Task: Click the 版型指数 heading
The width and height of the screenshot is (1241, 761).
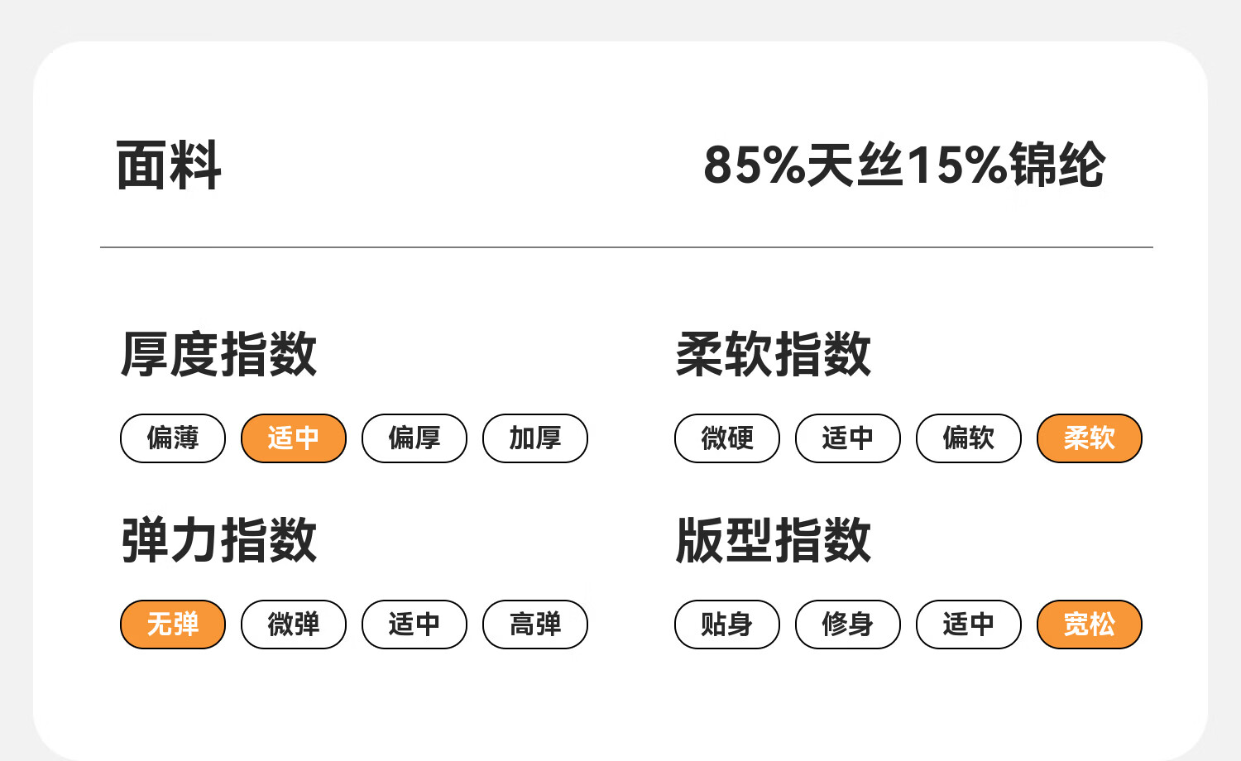Action: pos(774,540)
